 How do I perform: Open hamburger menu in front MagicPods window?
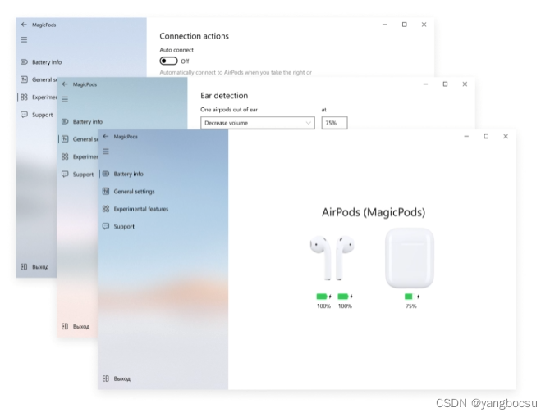click(x=106, y=152)
